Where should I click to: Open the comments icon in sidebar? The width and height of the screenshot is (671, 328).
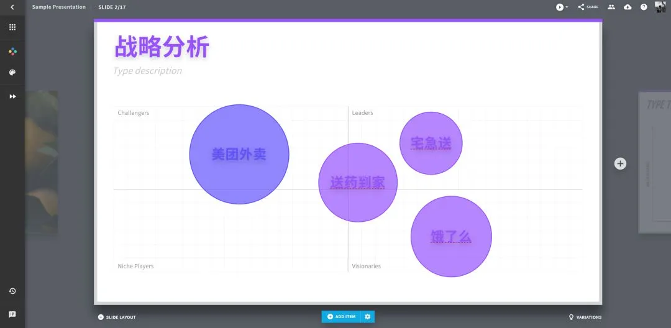(x=12, y=314)
